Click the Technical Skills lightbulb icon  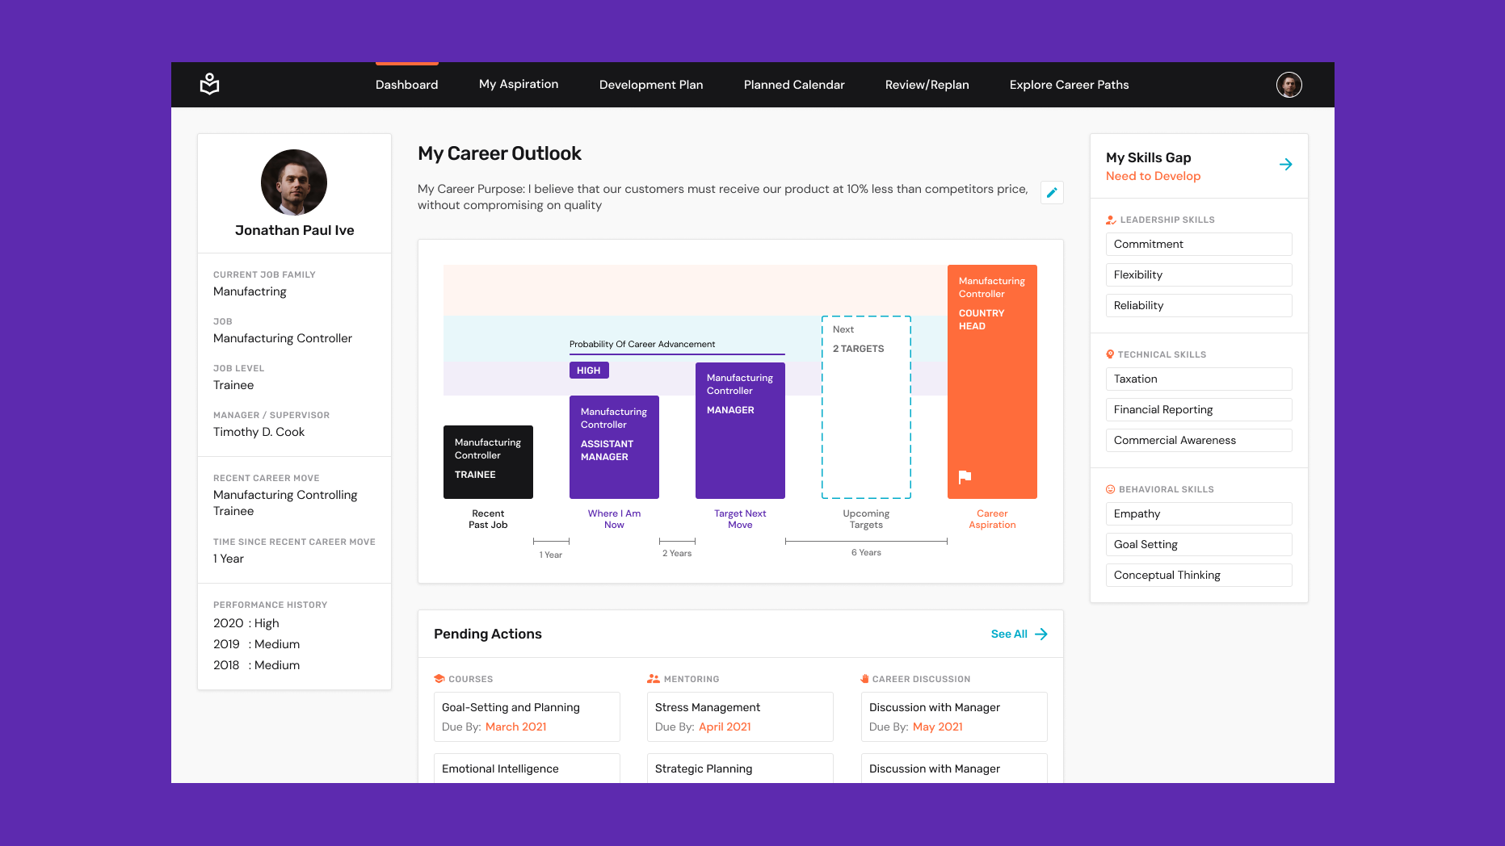[x=1109, y=354]
